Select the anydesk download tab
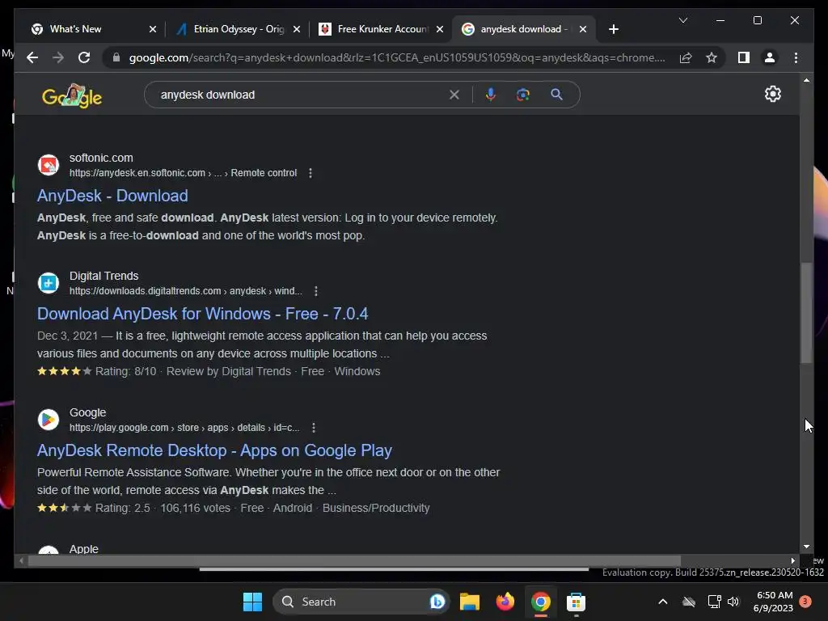Viewport: 828px width, 621px height. pos(523,29)
